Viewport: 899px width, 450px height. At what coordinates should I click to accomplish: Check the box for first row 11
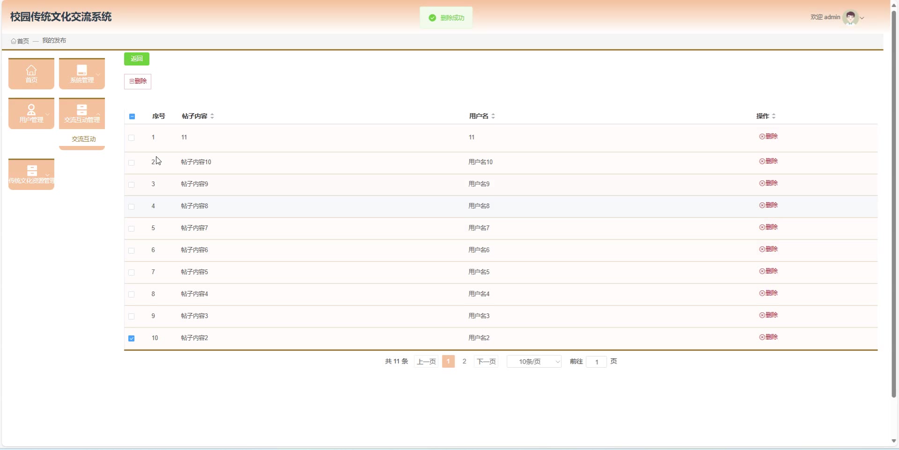(x=132, y=138)
